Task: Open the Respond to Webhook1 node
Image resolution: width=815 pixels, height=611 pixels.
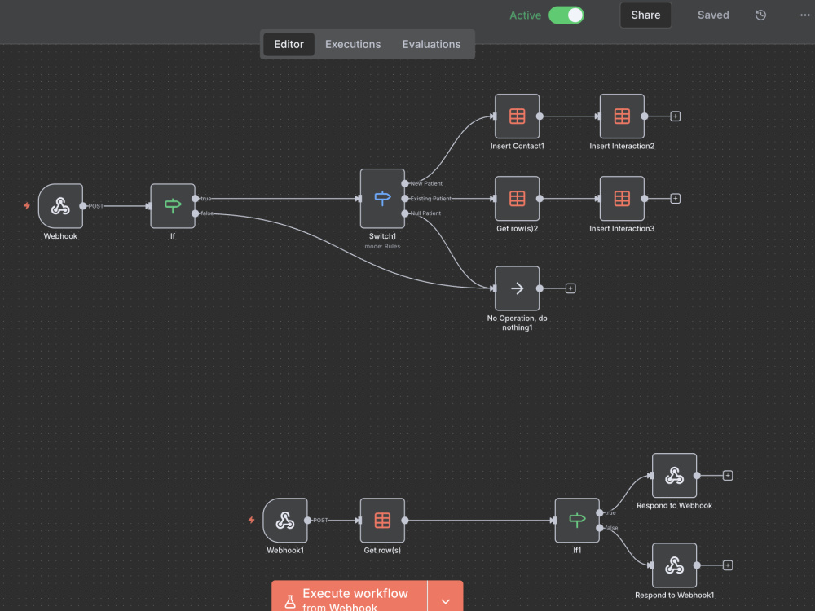Action: (674, 565)
